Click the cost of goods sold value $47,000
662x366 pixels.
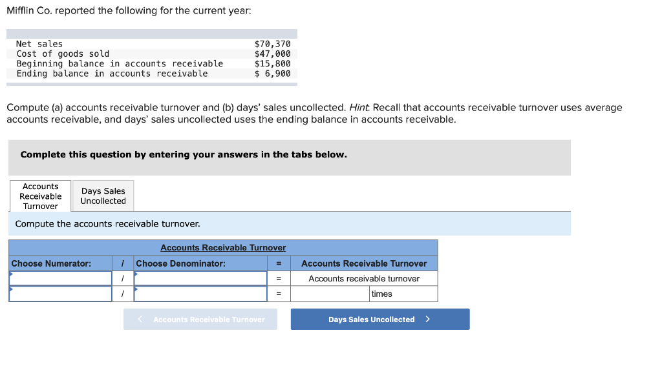[272, 54]
